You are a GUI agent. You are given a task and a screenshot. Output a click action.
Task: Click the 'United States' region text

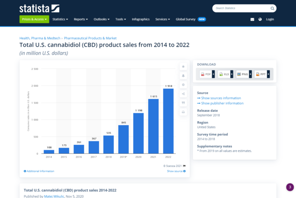coord(206,127)
